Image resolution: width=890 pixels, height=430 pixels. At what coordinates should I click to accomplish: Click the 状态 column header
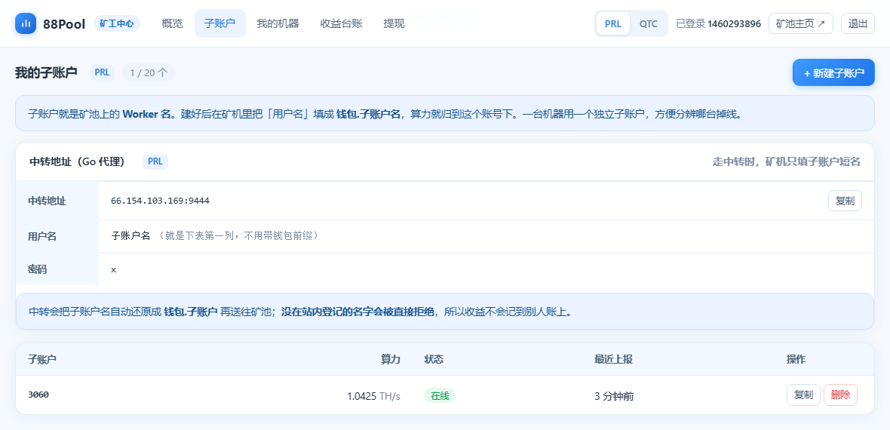coord(434,359)
